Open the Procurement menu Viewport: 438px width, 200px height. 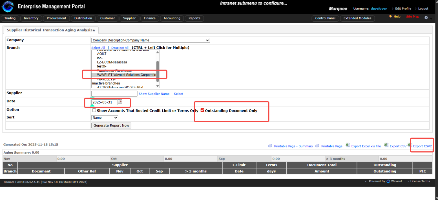click(x=56, y=18)
